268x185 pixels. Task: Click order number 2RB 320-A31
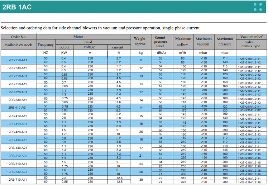(18, 92)
